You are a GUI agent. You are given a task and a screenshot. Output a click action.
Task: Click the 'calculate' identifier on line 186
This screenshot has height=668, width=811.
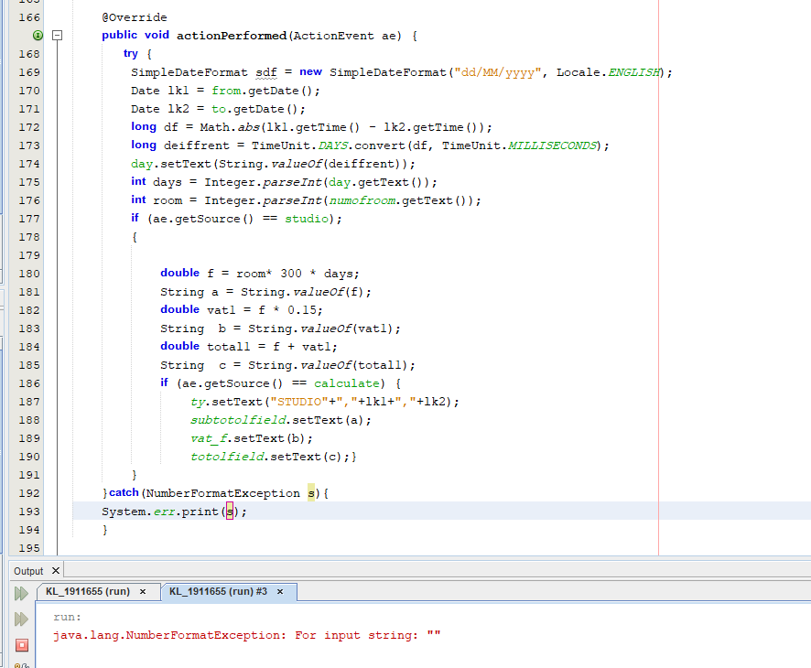pos(347,383)
